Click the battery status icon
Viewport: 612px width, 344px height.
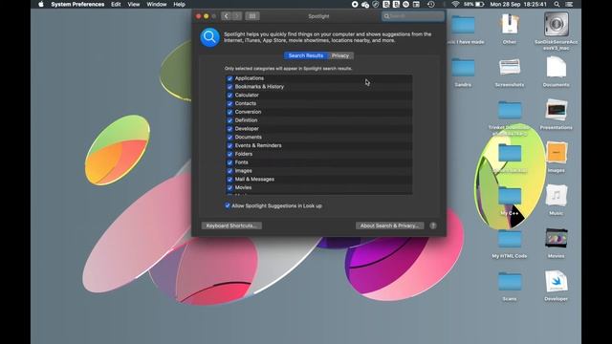click(x=480, y=4)
